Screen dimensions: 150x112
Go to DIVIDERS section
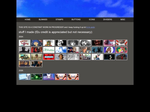pyautogui.click(x=107, y=20)
